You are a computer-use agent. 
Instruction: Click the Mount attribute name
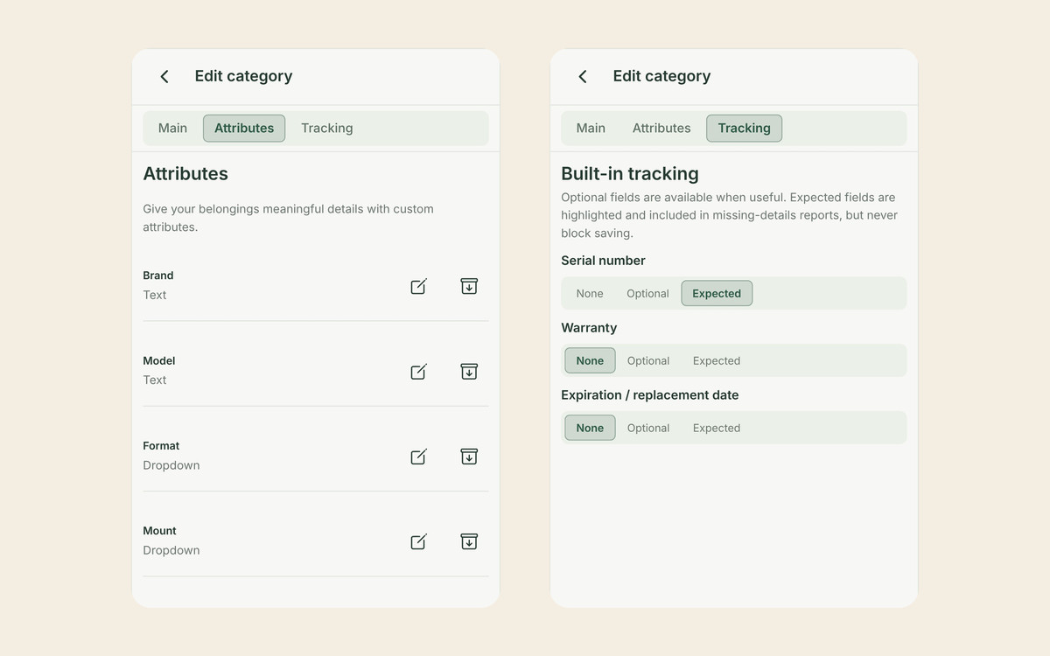pos(160,531)
